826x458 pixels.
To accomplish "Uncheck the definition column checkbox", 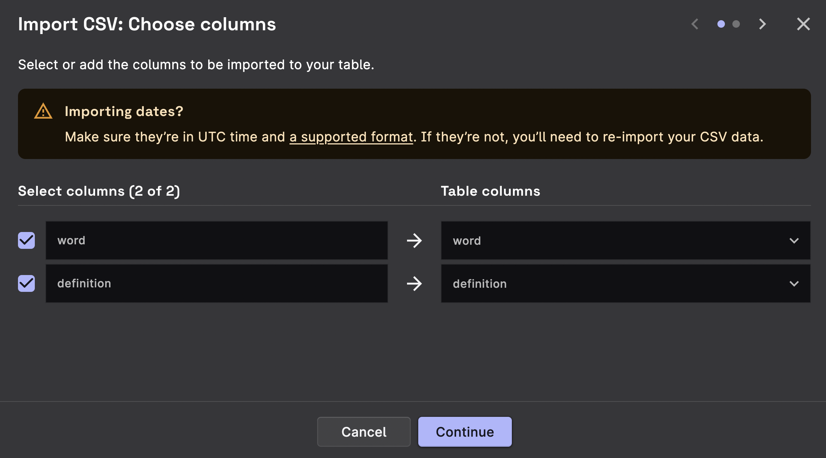I will (26, 284).
